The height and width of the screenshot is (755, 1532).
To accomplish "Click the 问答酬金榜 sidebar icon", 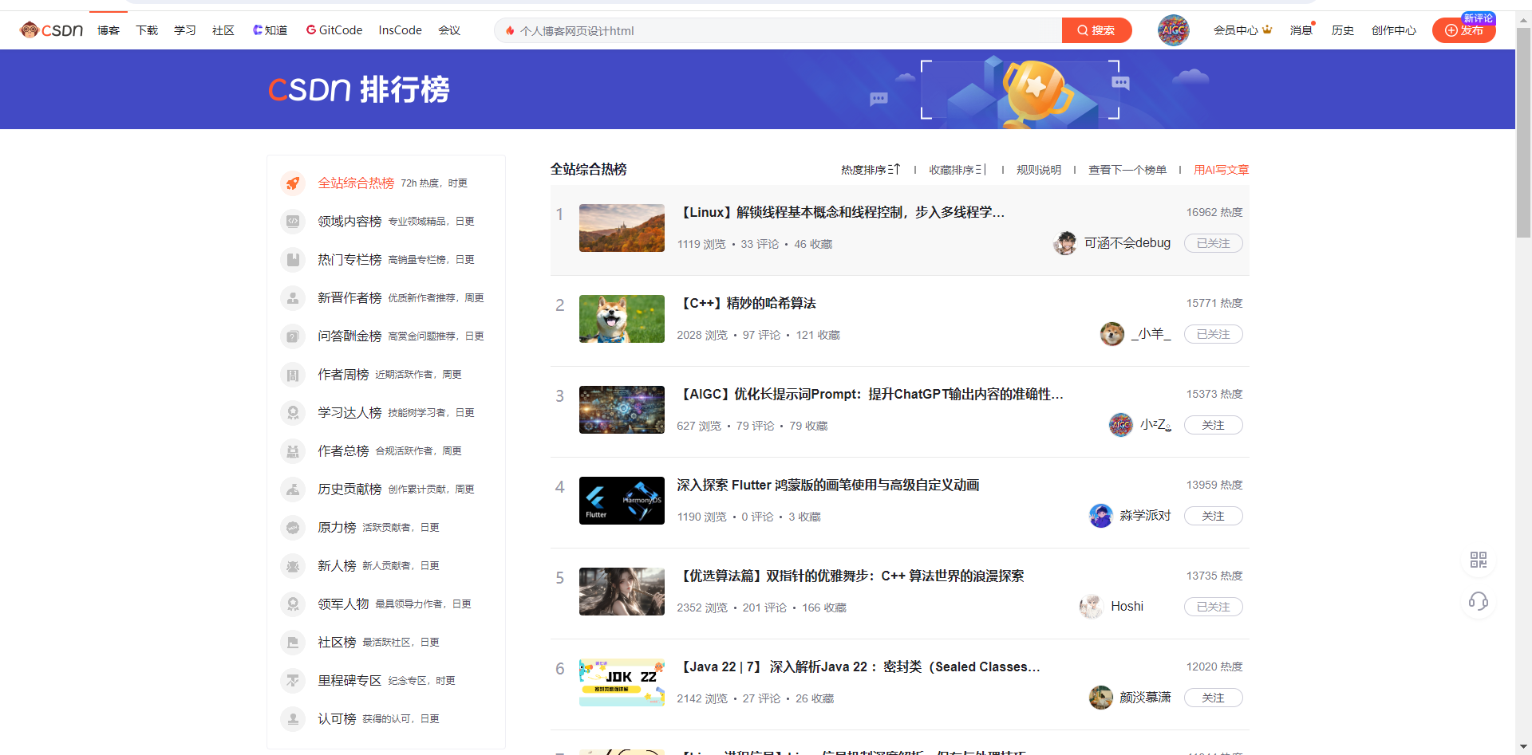I will click(x=293, y=336).
